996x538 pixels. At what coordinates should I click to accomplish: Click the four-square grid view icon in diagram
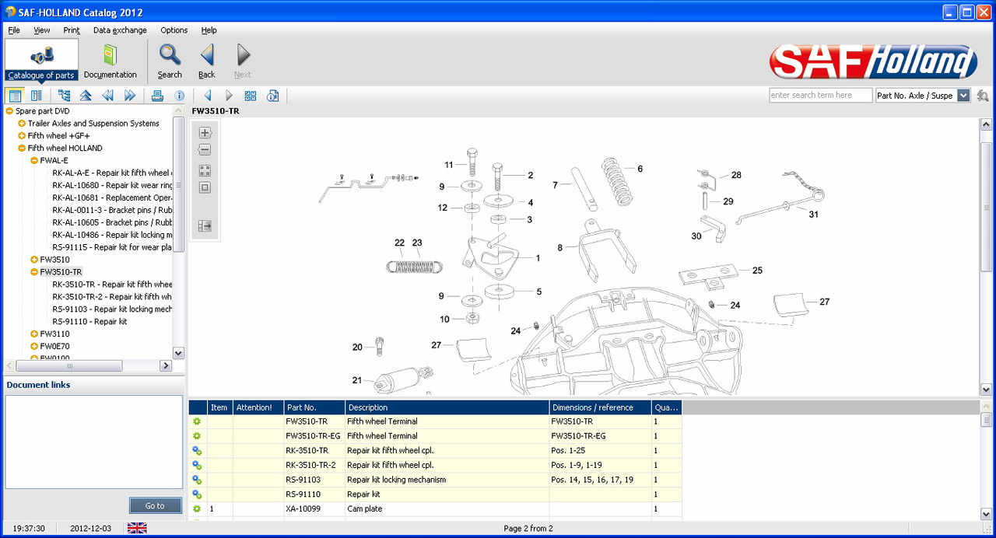coord(205,171)
